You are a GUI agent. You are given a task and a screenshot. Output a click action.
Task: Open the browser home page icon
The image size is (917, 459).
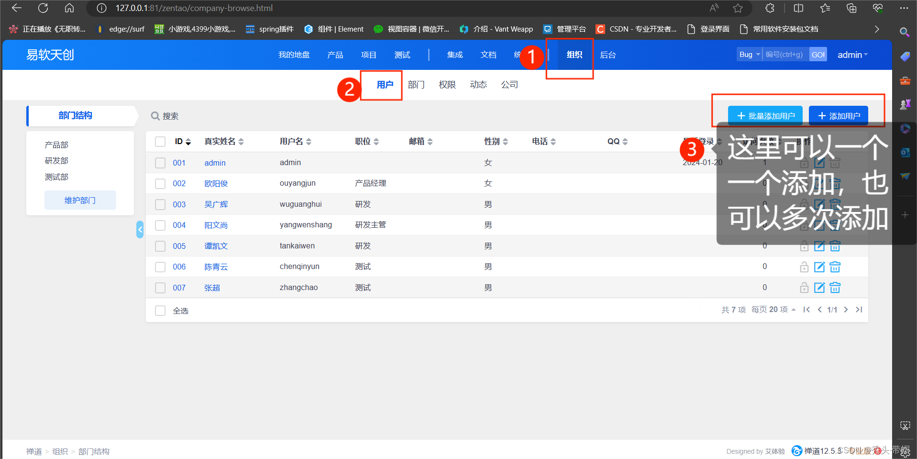pyautogui.click(x=69, y=8)
